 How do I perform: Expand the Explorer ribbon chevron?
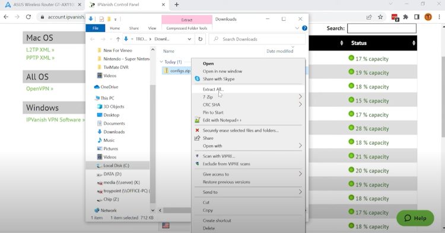297,28
